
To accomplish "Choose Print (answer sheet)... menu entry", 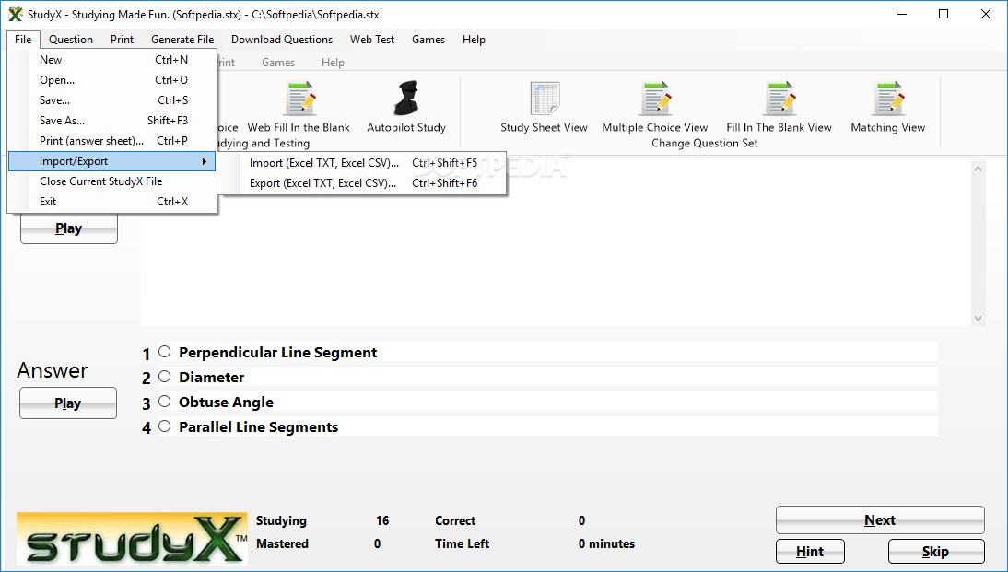I will (111, 141).
